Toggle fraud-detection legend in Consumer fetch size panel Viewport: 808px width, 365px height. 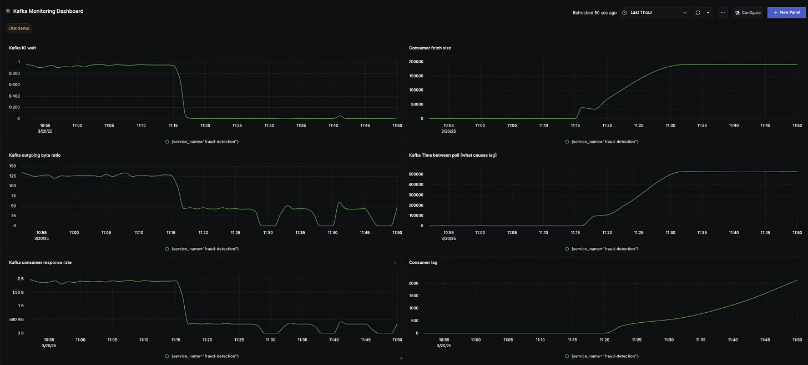click(x=602, y=142)
